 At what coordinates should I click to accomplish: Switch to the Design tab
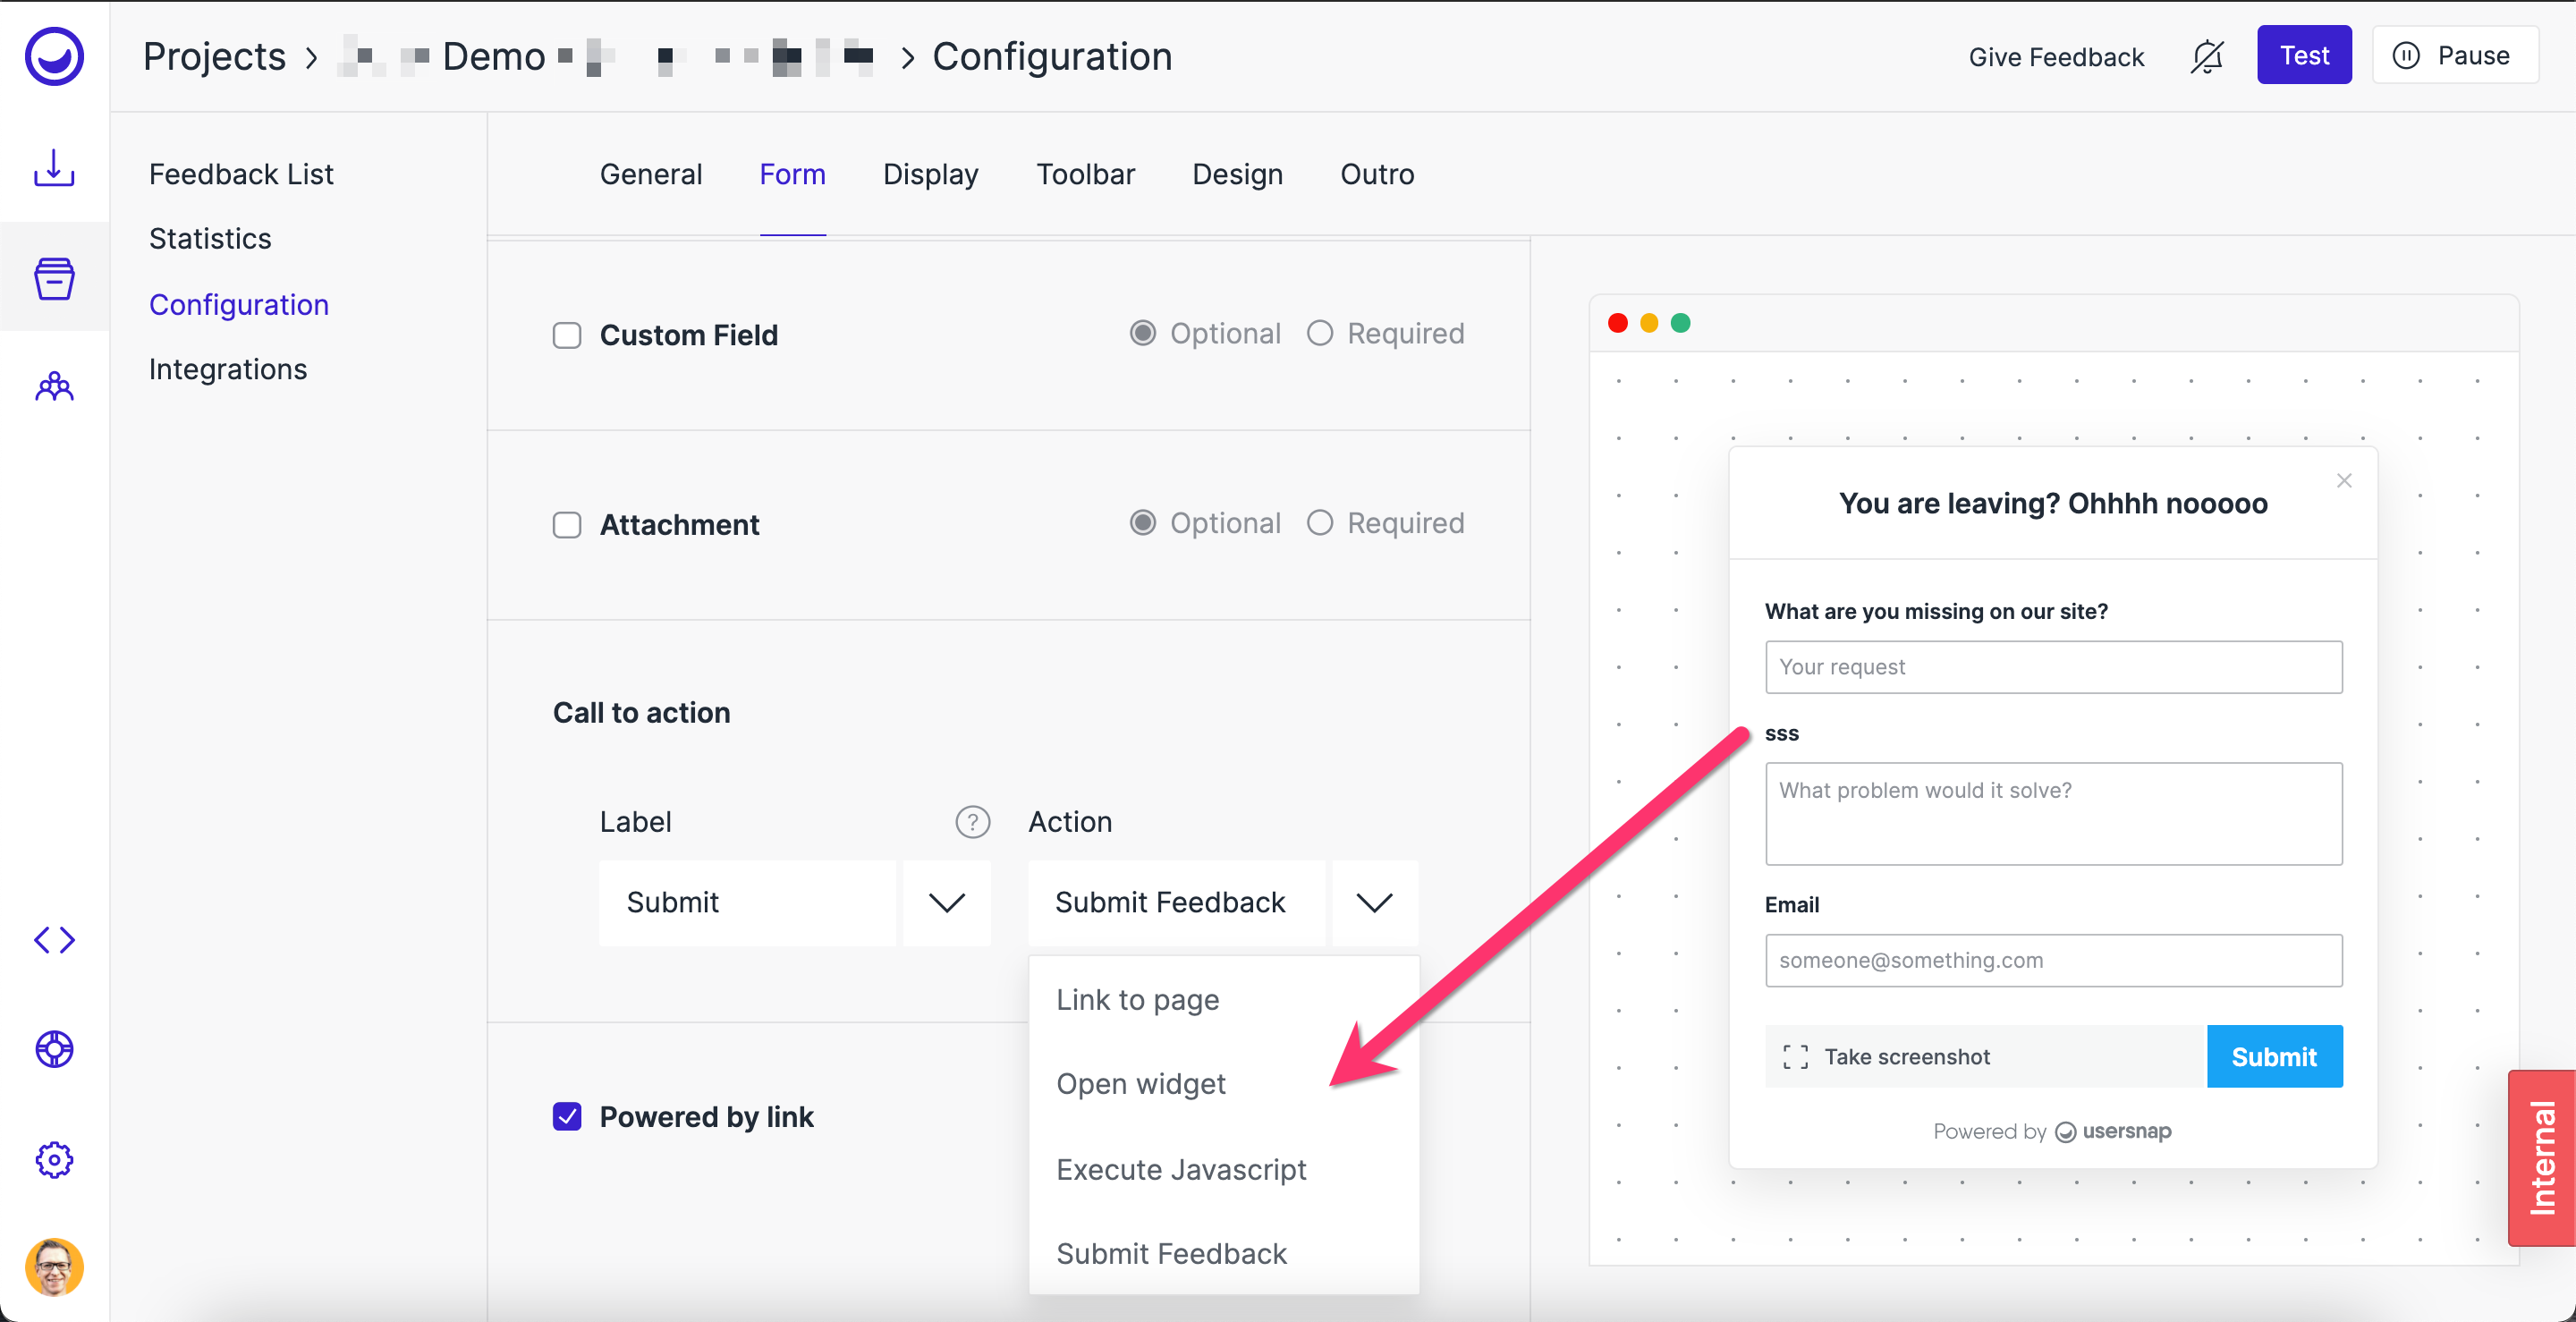(1237, 174)
